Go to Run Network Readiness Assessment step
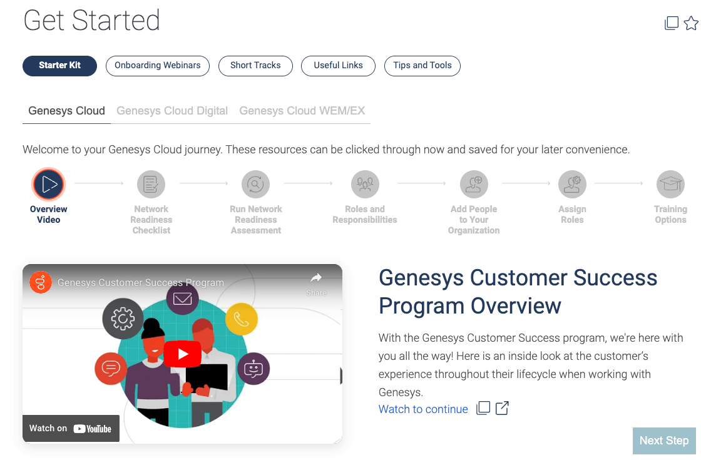This screenshot has width=701, height=460. (x=256, y=184)
